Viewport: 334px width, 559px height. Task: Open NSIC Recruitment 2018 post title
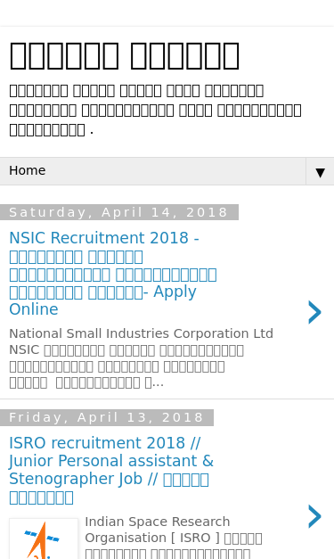(x=113, y=274)
